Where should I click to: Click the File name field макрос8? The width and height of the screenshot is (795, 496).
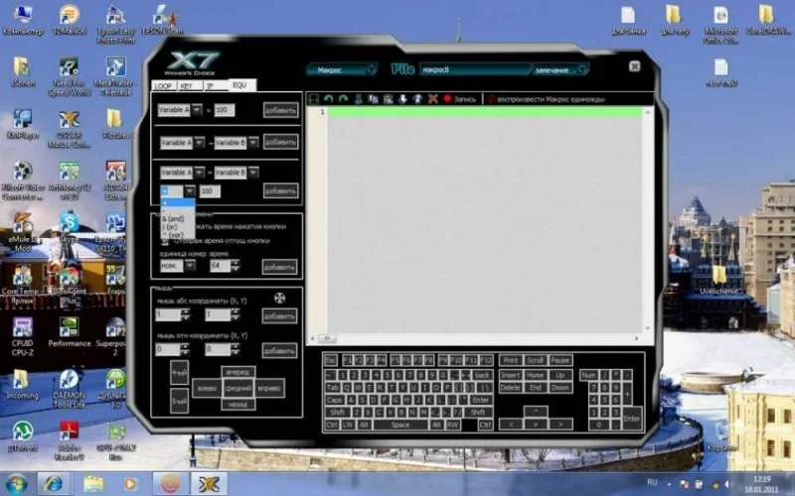[475, 69]
